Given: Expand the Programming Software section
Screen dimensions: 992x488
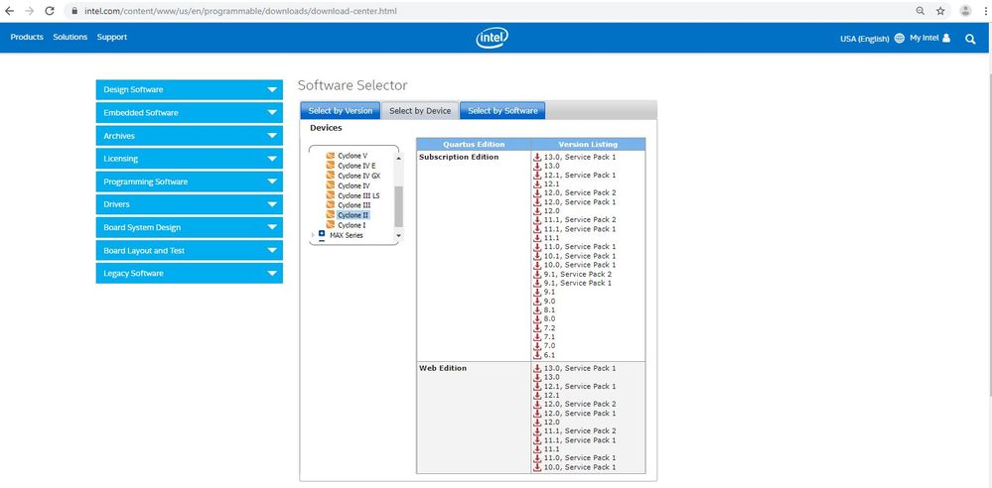Looking at the screenshot, I should tap(189, 182).
